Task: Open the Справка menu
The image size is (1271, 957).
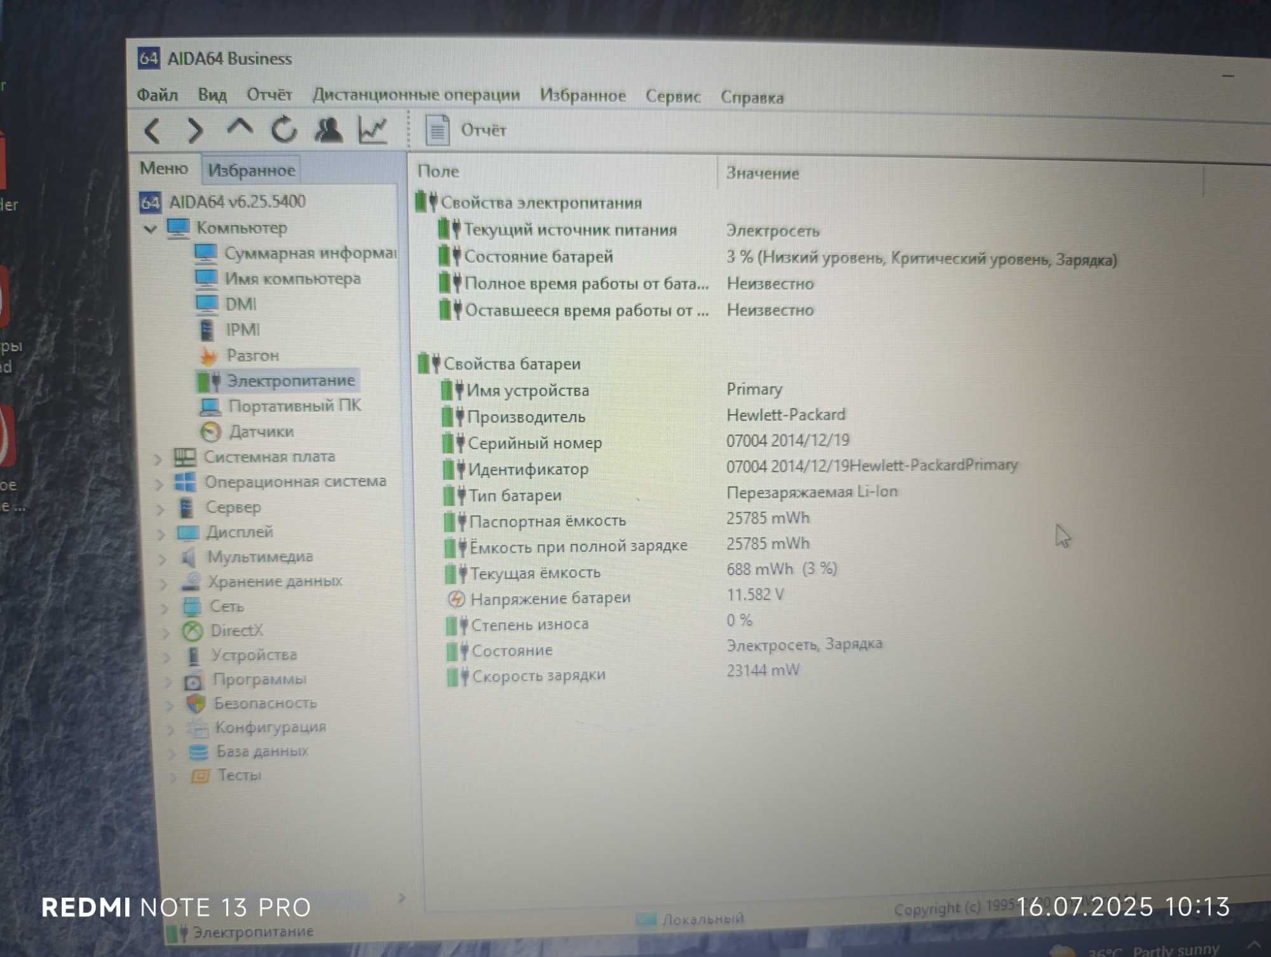Action: (752, 98)
